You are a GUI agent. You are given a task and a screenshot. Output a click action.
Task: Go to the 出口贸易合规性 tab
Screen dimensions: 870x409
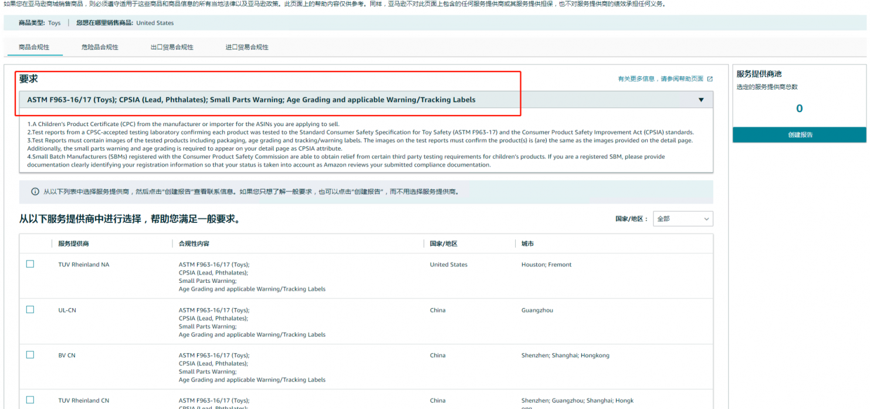pyautogui.click(x=172, y=47)
